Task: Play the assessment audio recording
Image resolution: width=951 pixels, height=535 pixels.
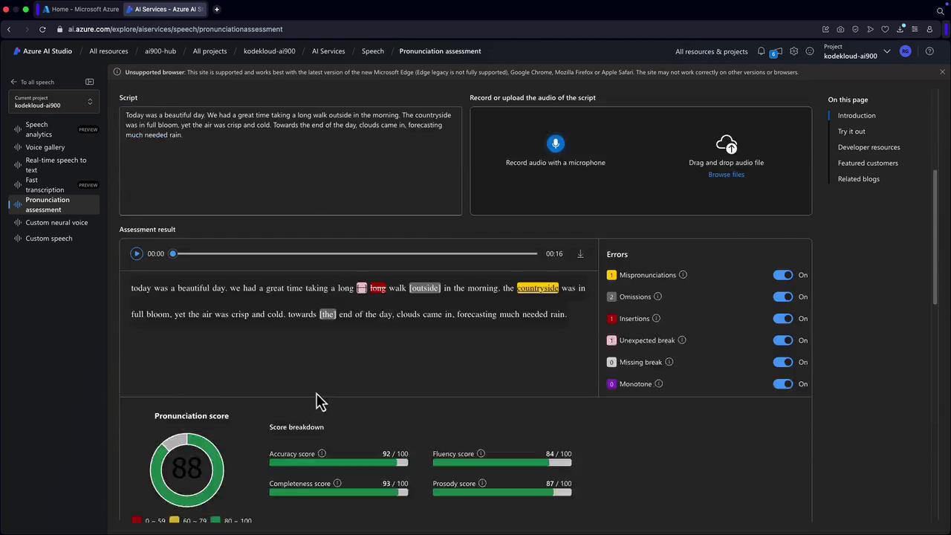Action: point(137,254)
